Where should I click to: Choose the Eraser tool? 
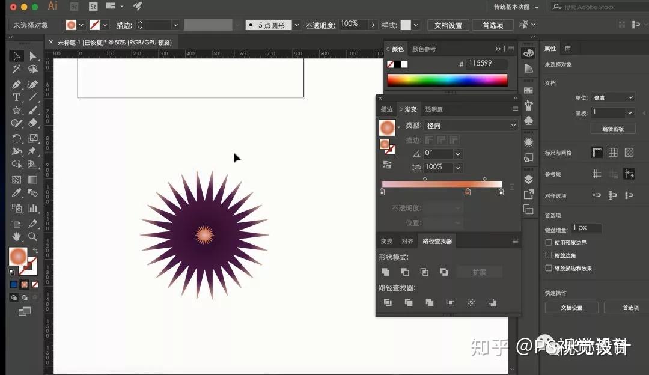click(x=32, y=123)
